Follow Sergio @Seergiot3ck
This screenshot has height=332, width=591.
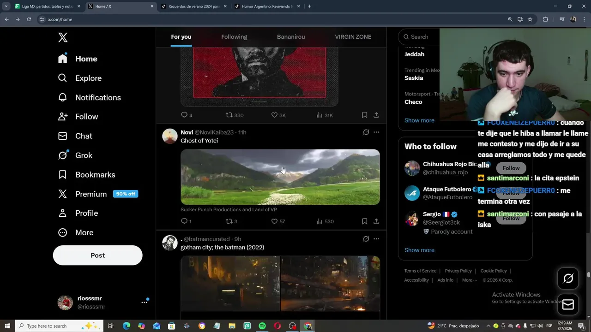511,219
